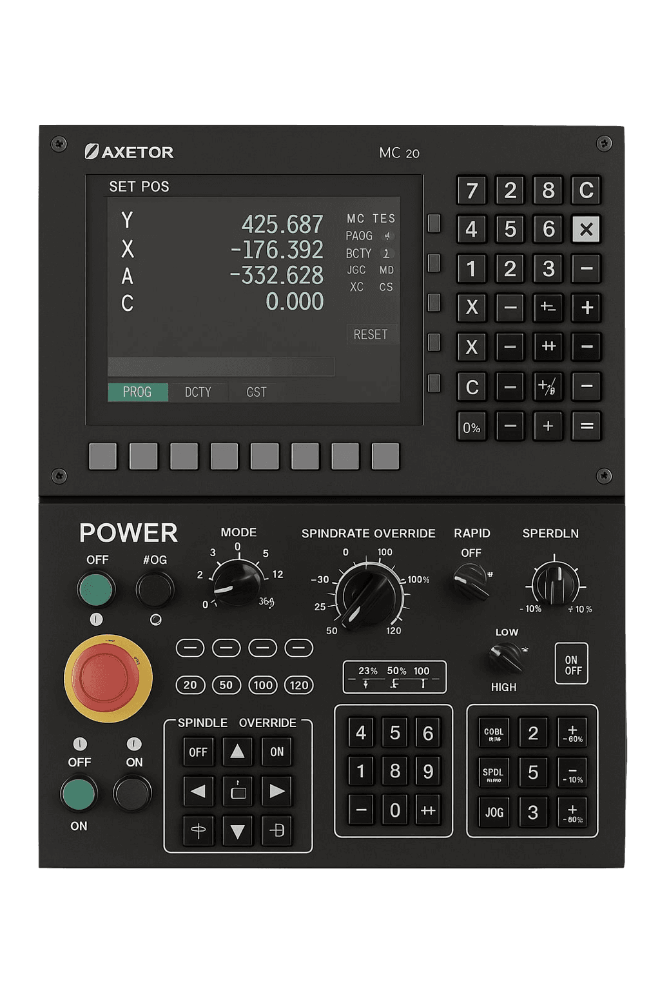This screenshot has width=660, height=991.
Task: Tap the tool symbol key right of down arrow
Action: (277, 830)
